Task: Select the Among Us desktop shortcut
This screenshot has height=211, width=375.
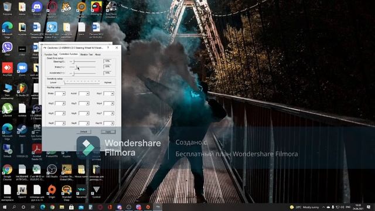Action: tap(96, 9)
